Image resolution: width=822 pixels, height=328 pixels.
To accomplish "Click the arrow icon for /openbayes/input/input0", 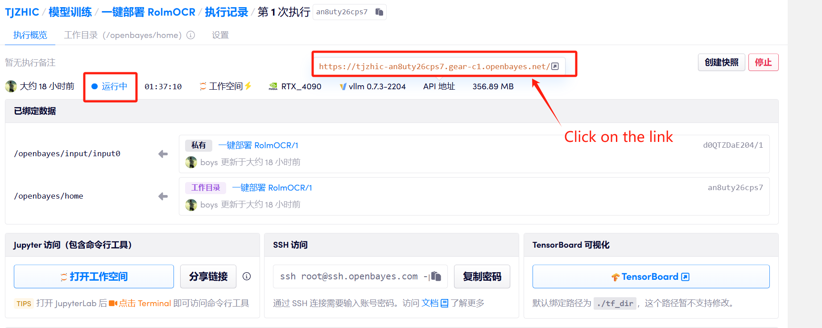I will [x=163, y=154].
